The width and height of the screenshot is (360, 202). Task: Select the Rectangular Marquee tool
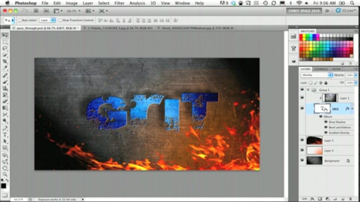5,42
